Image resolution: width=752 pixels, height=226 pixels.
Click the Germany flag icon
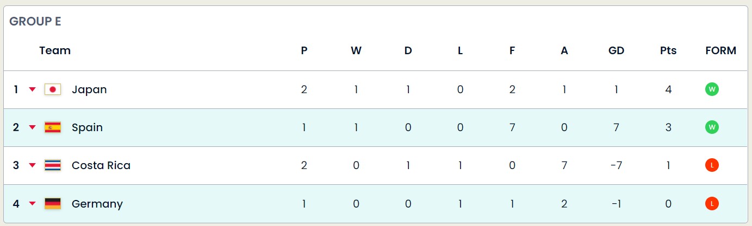(x=53, y=203)
